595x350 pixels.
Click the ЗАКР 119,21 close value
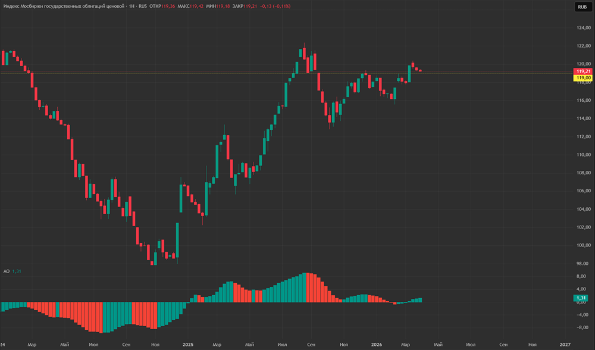coord(245,6)
